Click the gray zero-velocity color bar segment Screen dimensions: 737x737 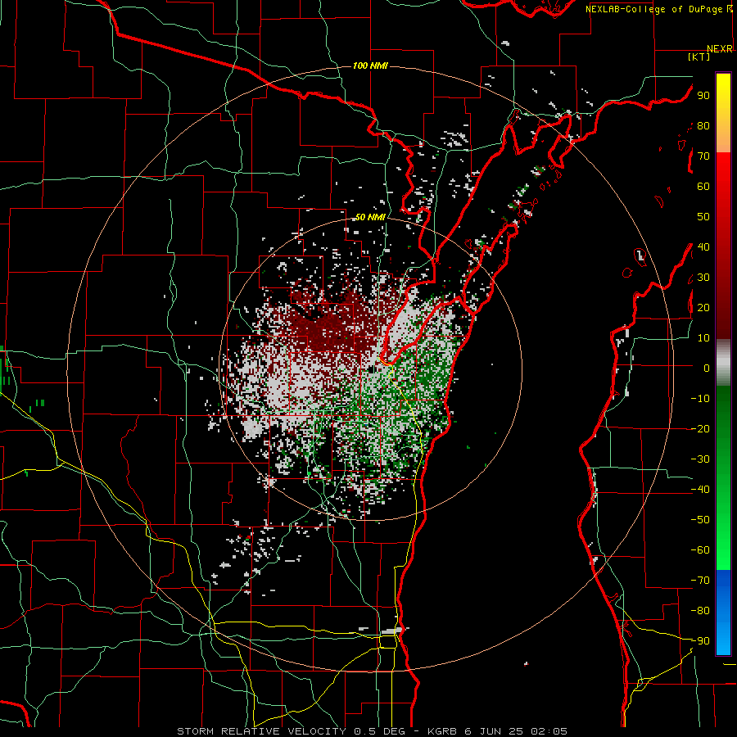(x=723, y=363)
